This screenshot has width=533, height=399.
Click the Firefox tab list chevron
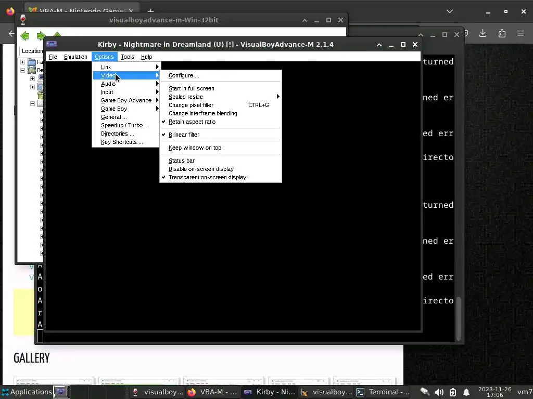point(449,11)
